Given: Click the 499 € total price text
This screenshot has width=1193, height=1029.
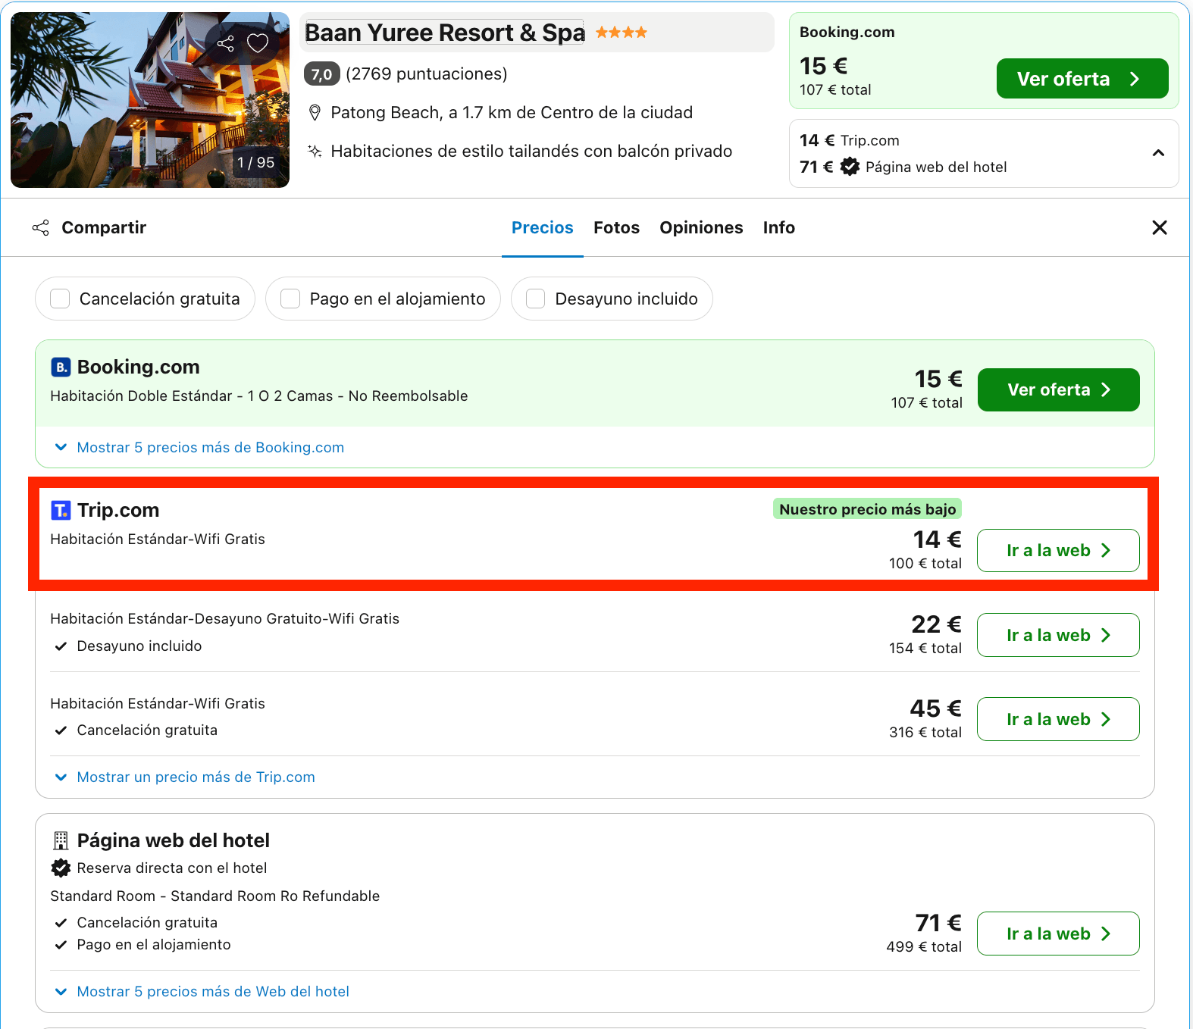Looking at the screenshot, I should 924,946.
